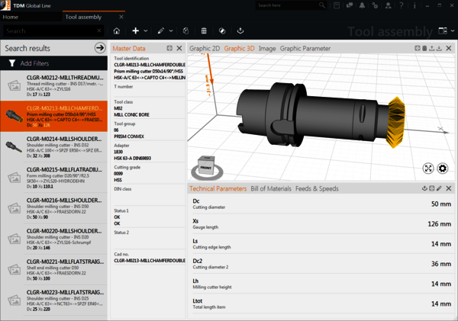Image resolution: width=458 pixels, height=321 pixels.
Task: Click the layout panels icon beside Tool assembly title
Action: tap(443, 30)
